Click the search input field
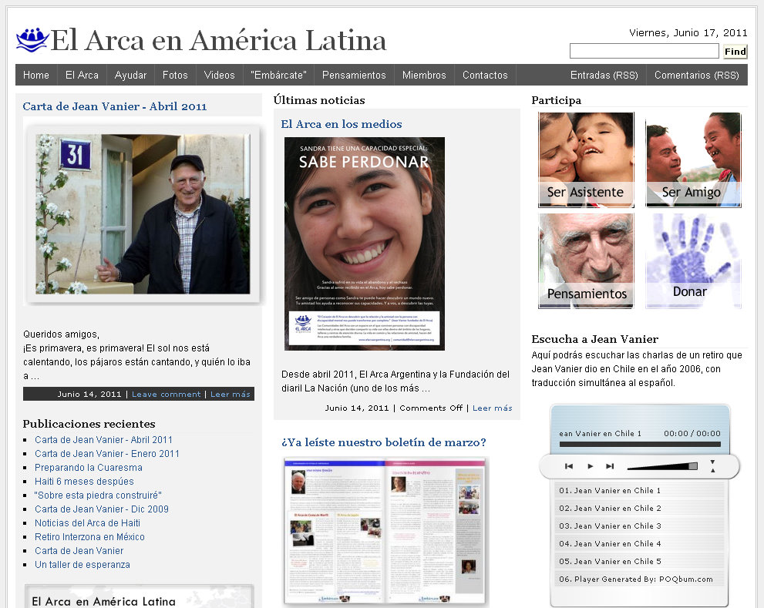764x608 pixels. [x=645, y=51]
